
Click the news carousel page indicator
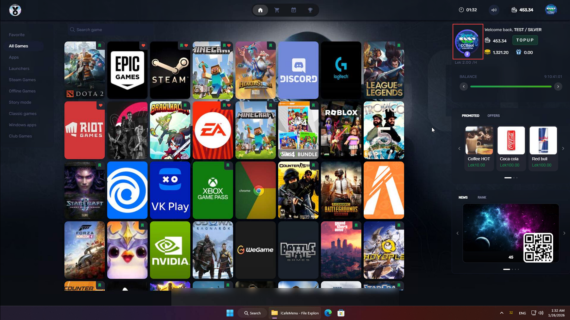tap(511, 269)
